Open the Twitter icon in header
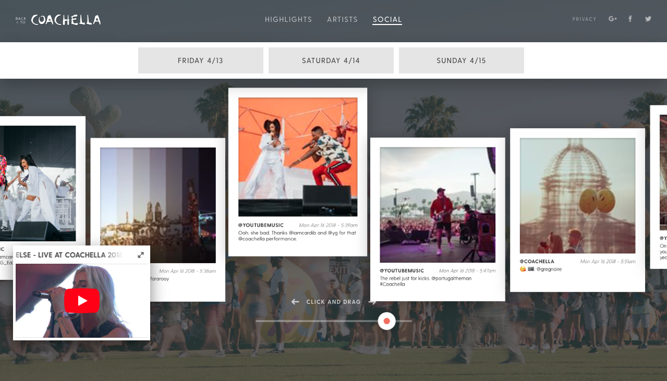667x381 pixels. (x=648, y=19)
